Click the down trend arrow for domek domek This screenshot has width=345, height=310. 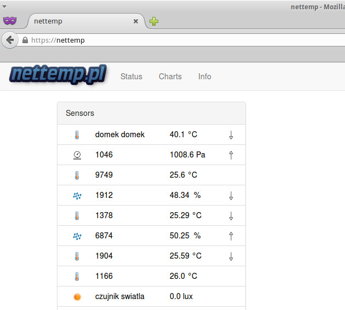[x=231, y=135]
